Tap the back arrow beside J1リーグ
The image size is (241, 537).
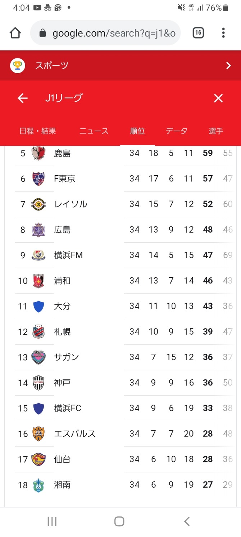coord(23,98)
